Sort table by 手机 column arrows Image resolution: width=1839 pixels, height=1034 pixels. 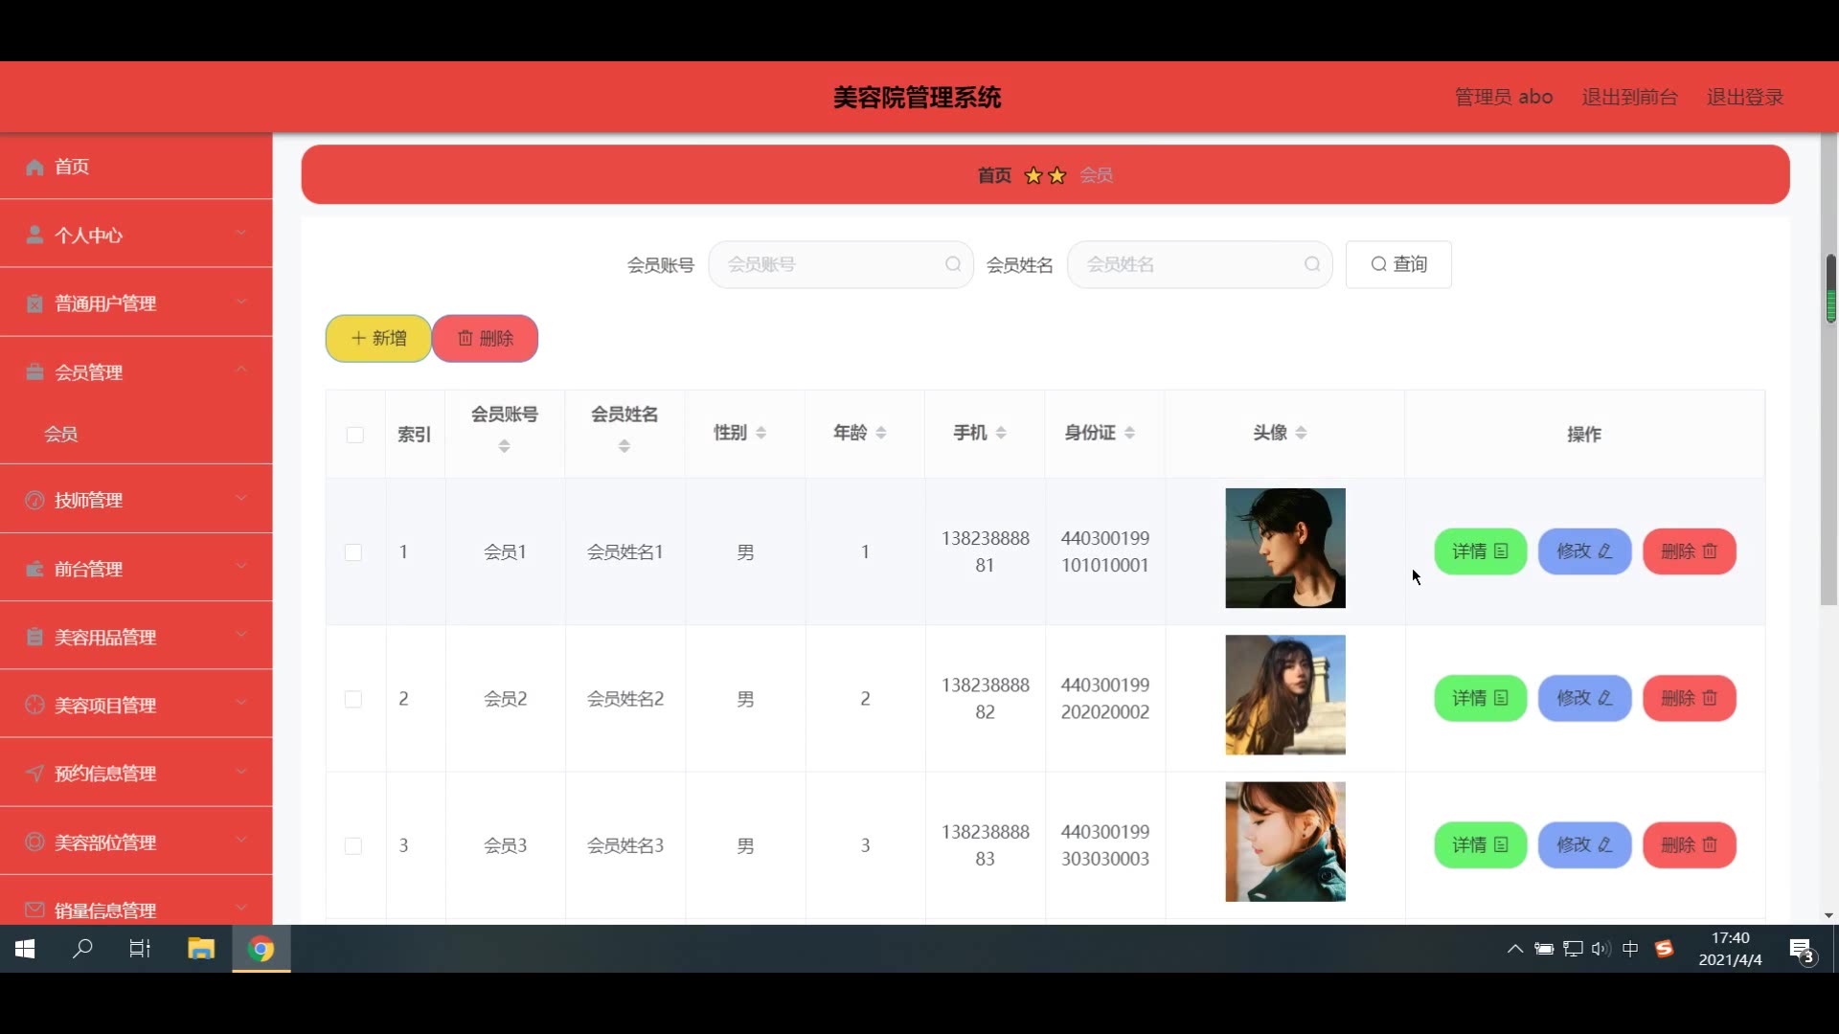1000,433
